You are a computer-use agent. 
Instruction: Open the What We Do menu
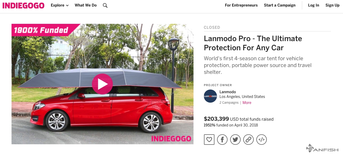pos(86,5)
